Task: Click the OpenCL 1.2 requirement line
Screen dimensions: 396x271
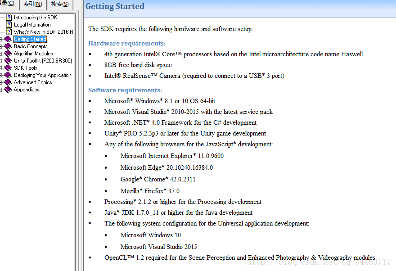Action: [240, 257]
